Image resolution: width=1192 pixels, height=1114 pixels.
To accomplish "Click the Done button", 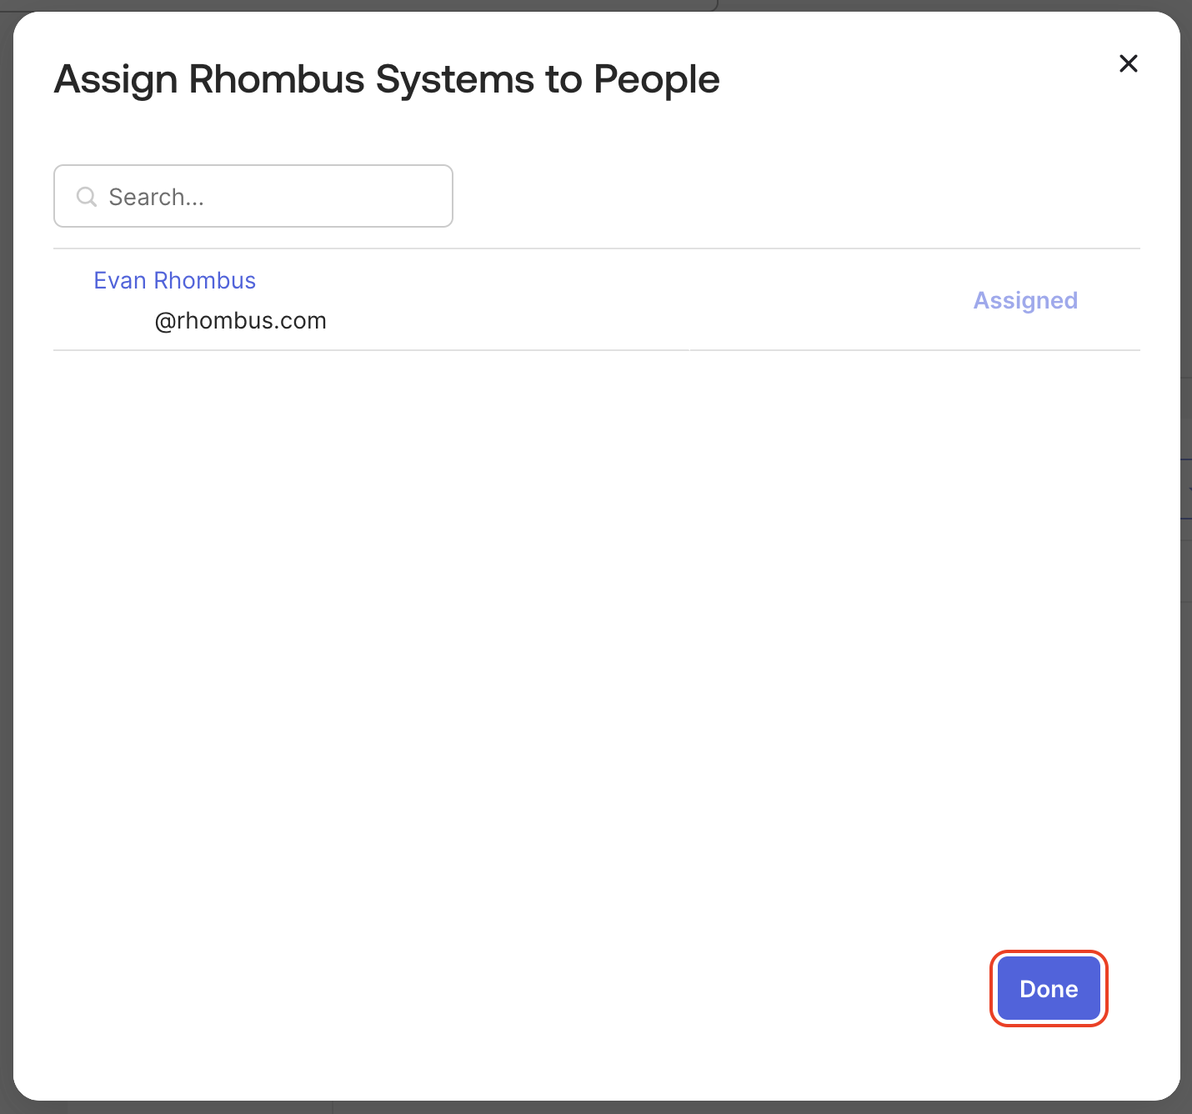I will coord(1049,989).
